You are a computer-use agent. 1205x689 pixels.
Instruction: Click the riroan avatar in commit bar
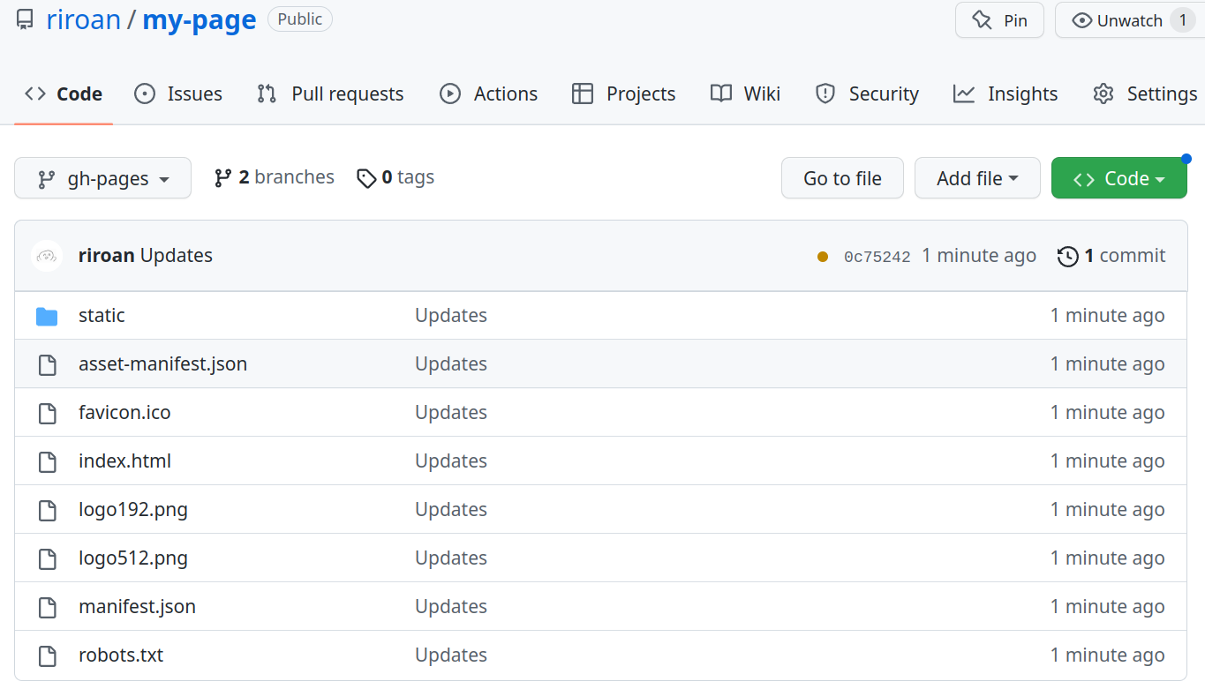(x=47, y=256)
